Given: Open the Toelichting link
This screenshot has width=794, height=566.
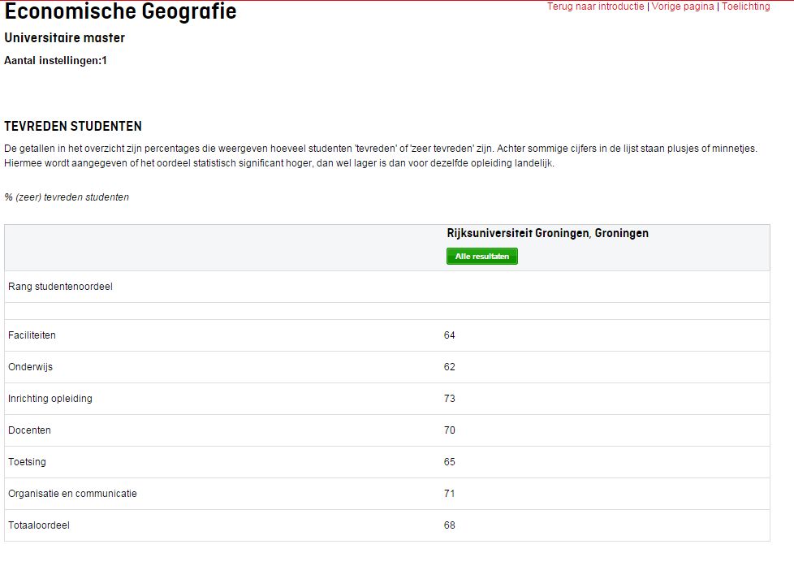Looking at the screenshot, I should (x=745, y=6).
